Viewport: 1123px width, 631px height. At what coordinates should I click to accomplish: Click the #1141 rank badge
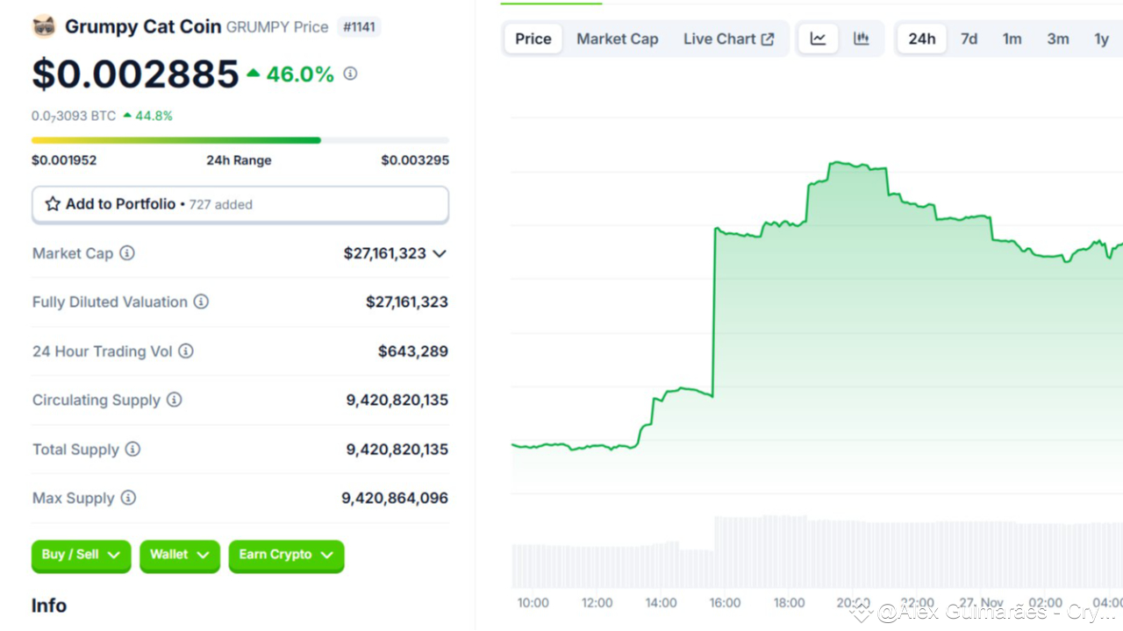(359, 27)
